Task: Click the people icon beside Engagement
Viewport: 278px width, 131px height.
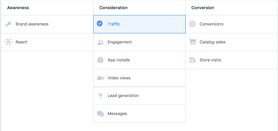Action: click(x=100, y=42)
